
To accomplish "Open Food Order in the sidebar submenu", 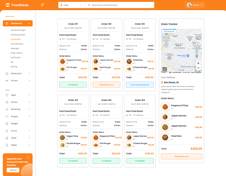I will pos(16,39).
